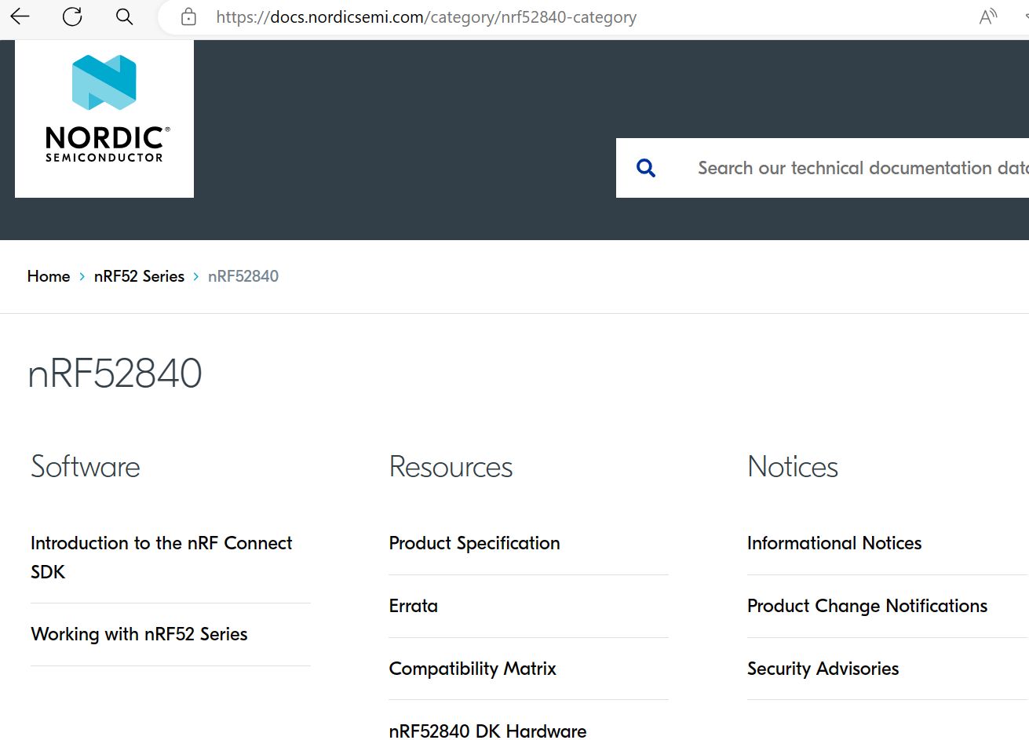Reload the page with refresh icon

[x=72, y=16]
